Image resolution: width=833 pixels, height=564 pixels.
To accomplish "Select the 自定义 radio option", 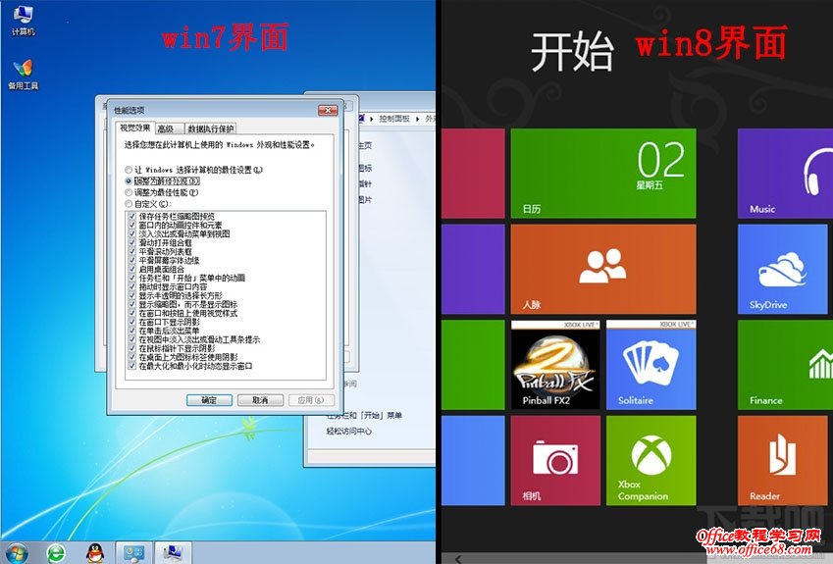I will (129, 203).
